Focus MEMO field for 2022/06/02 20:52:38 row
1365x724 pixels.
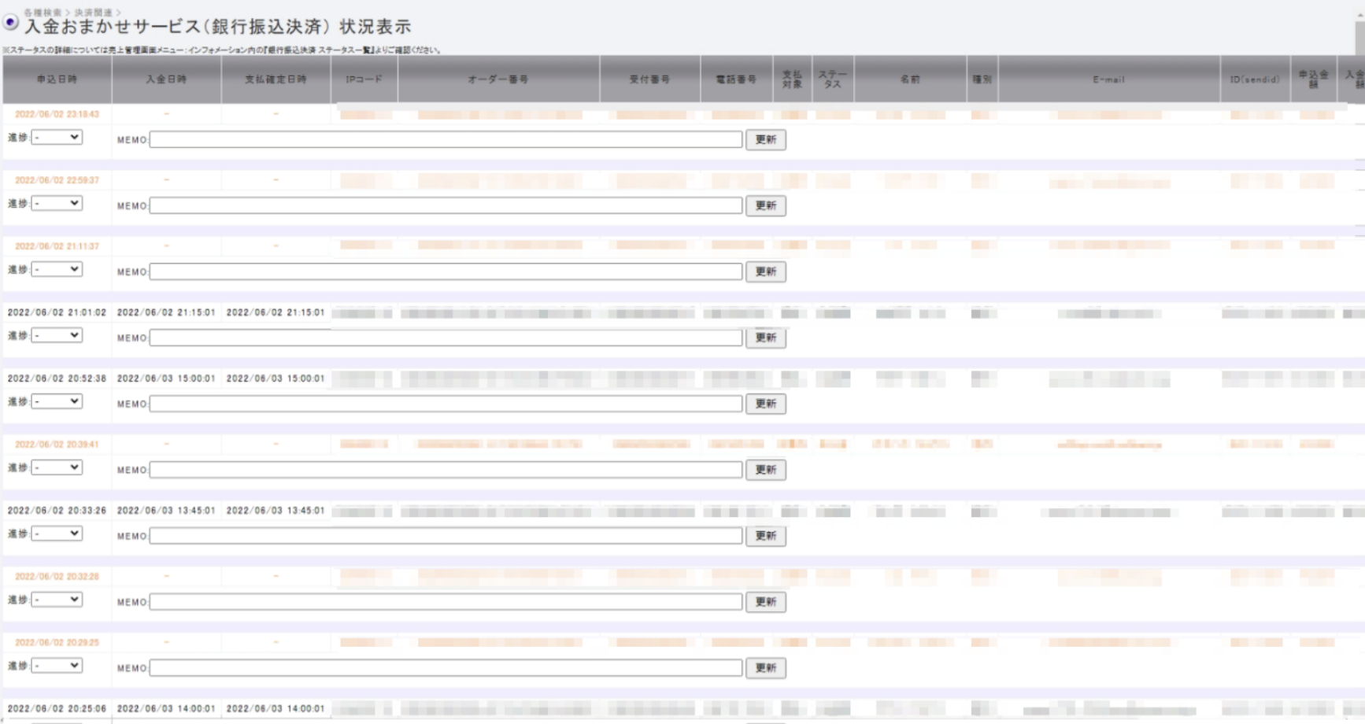(446, 404)
